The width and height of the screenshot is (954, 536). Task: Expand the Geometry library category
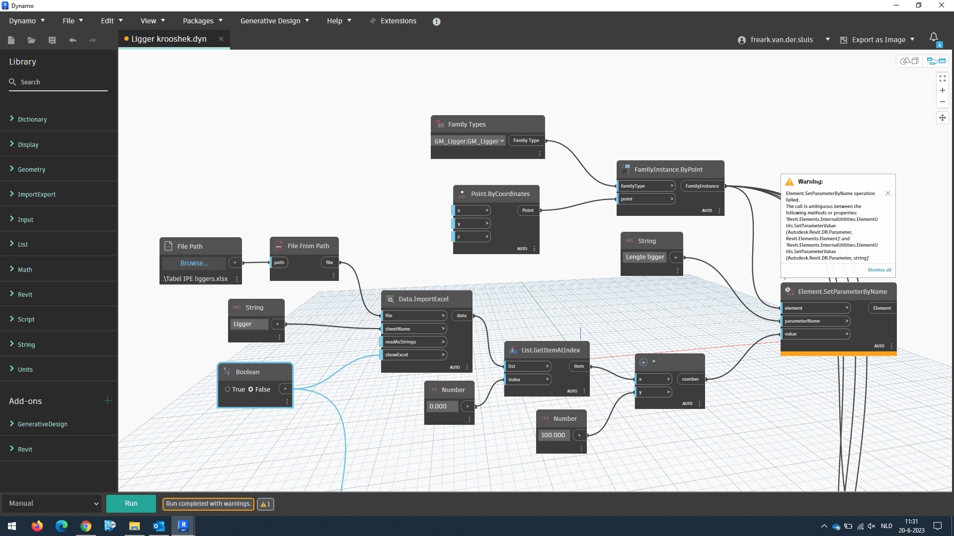[x=31, y=169]
